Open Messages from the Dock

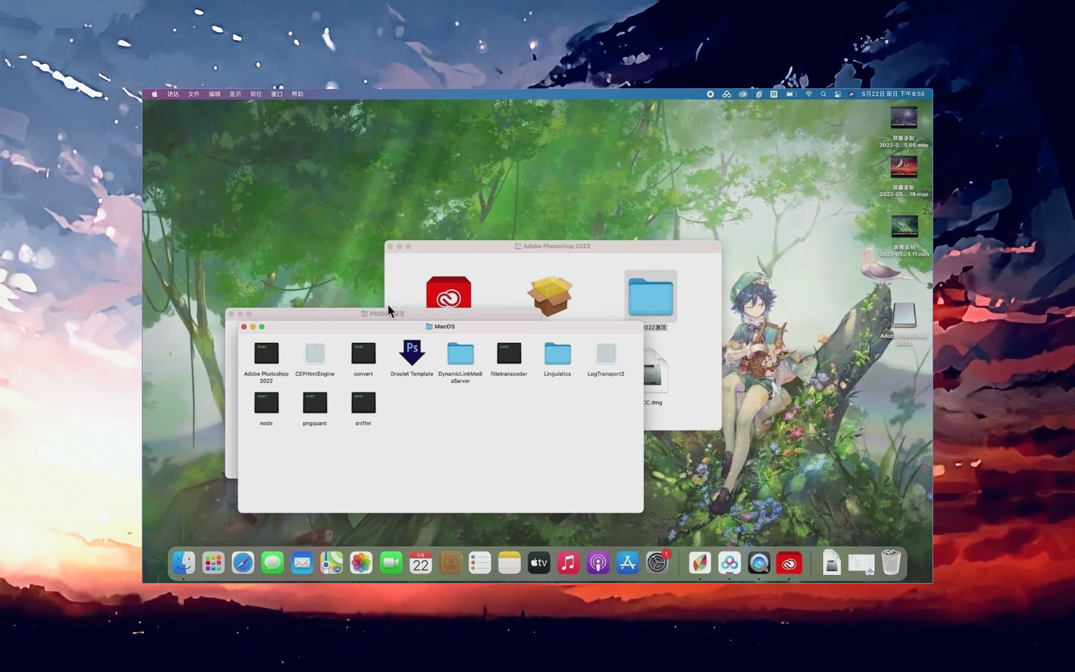(272, 563)
